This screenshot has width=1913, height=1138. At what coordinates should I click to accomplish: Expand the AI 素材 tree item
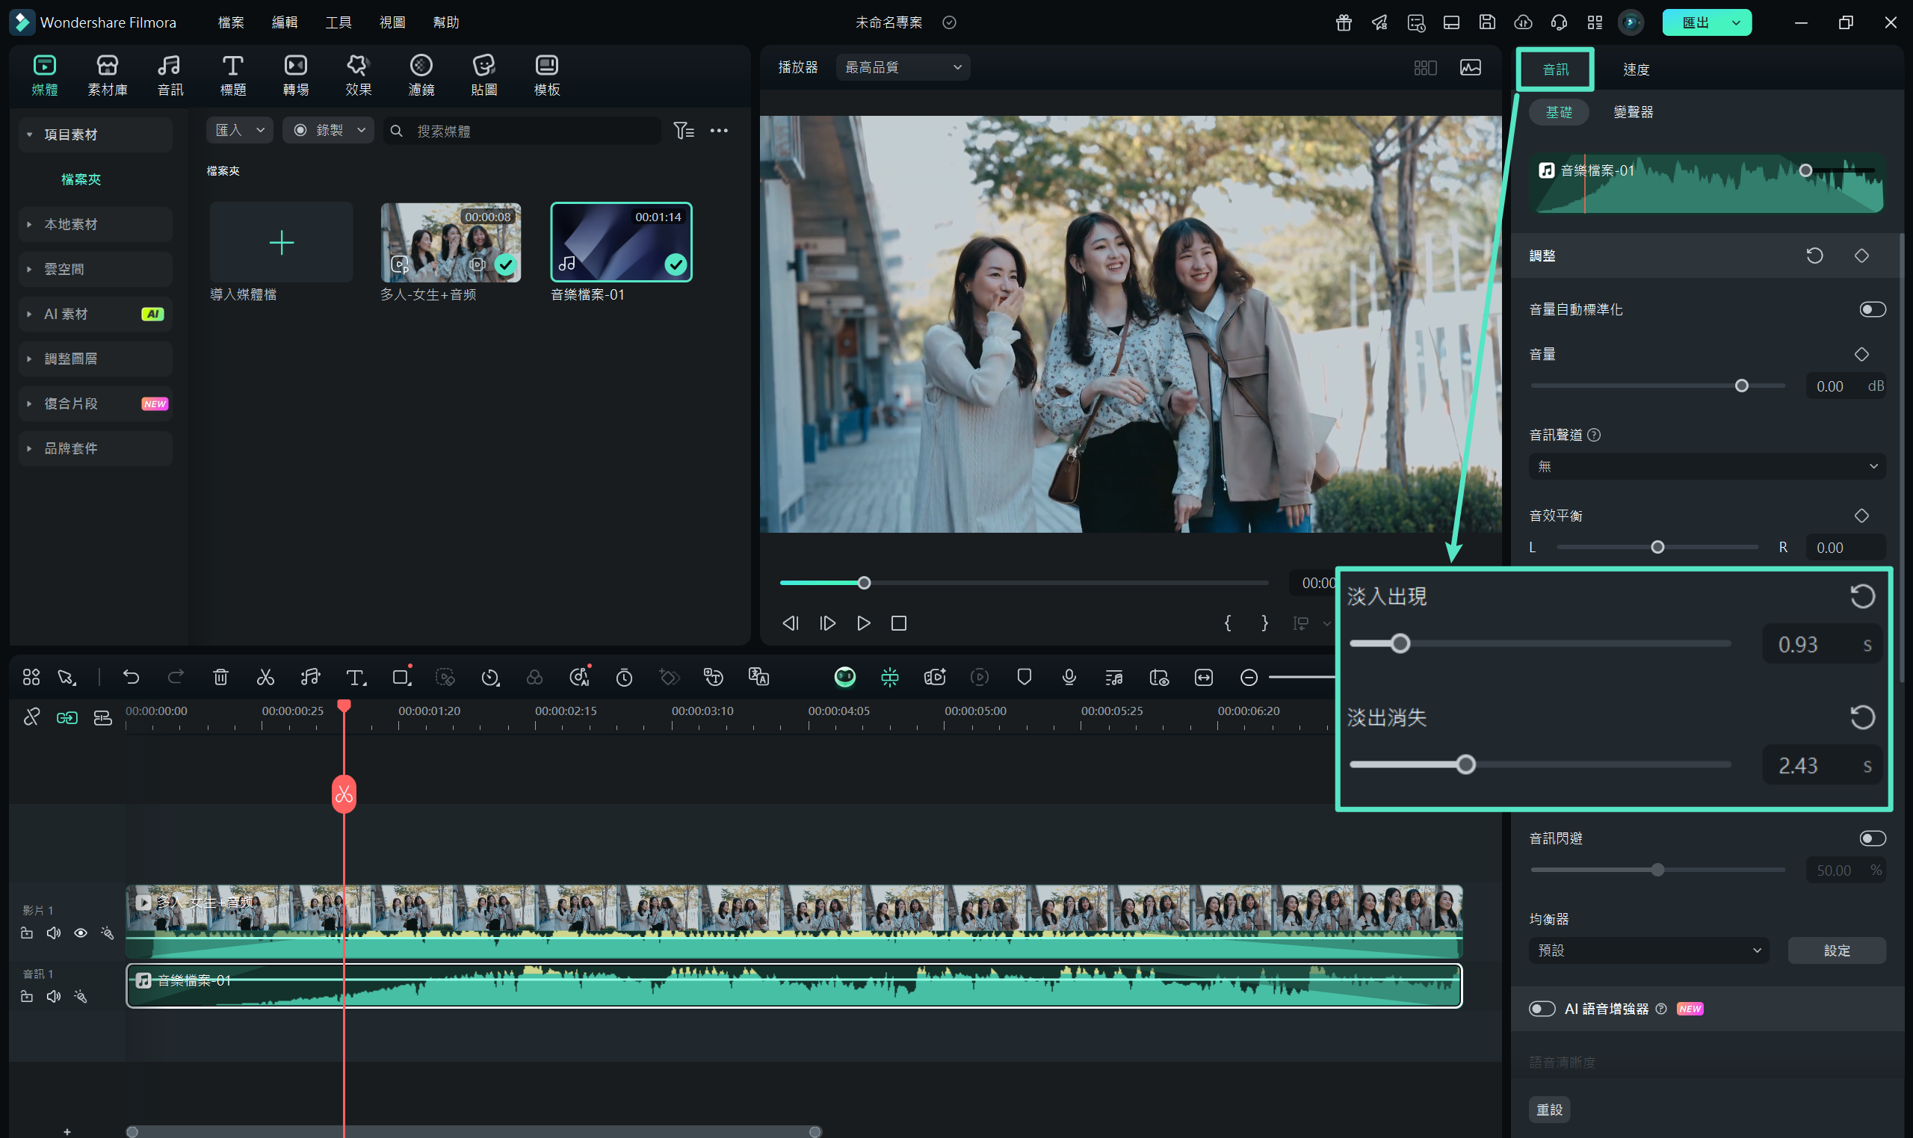coord(95,314)
